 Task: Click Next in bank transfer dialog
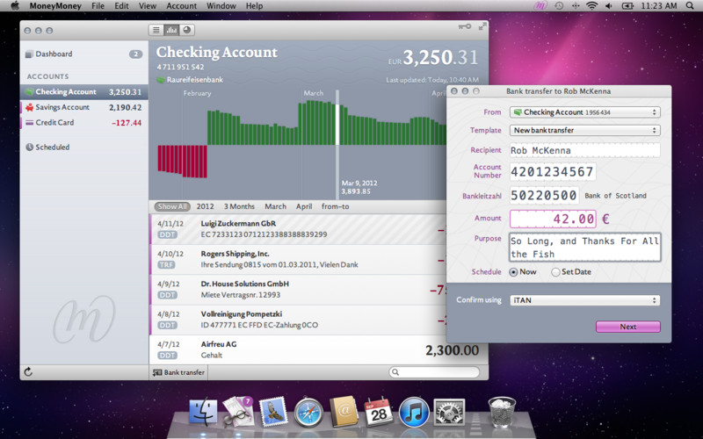point(627,327)
